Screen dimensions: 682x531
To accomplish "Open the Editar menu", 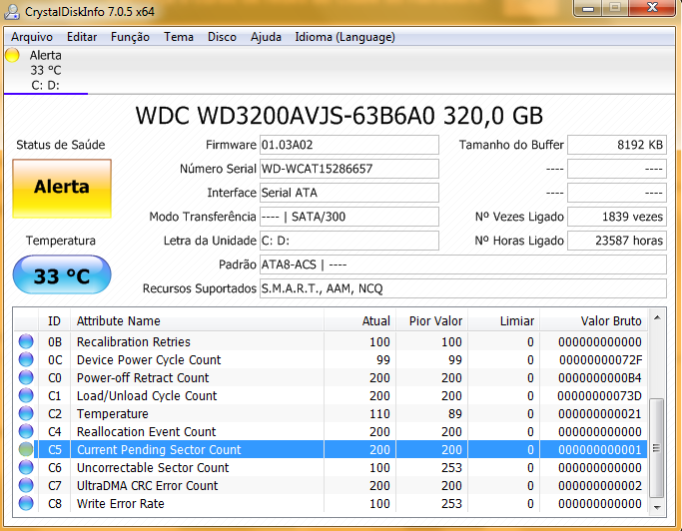I will point(82,37).
